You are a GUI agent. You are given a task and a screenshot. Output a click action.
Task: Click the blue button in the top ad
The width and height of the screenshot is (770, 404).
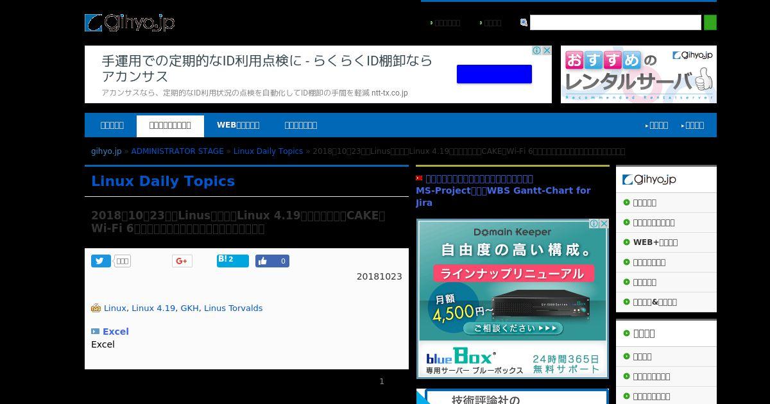coord(494,74)
